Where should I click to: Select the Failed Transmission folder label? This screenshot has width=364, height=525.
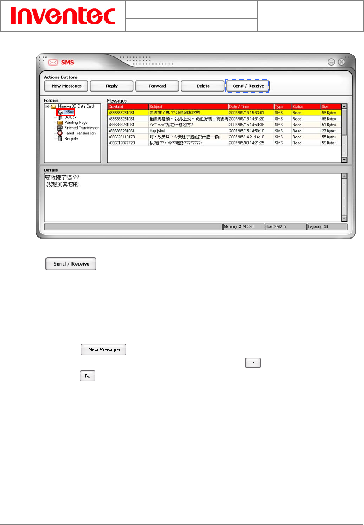[80, 133]
